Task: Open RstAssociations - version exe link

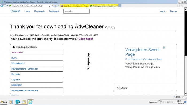Action: point(25,90)
